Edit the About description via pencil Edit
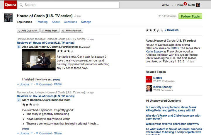 (x=190, y=61)
